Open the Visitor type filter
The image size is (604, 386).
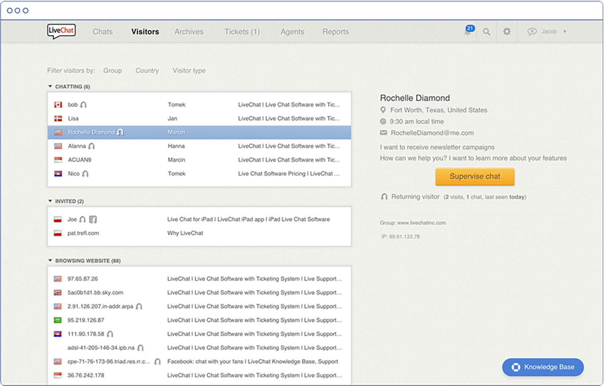pos(189,71)
